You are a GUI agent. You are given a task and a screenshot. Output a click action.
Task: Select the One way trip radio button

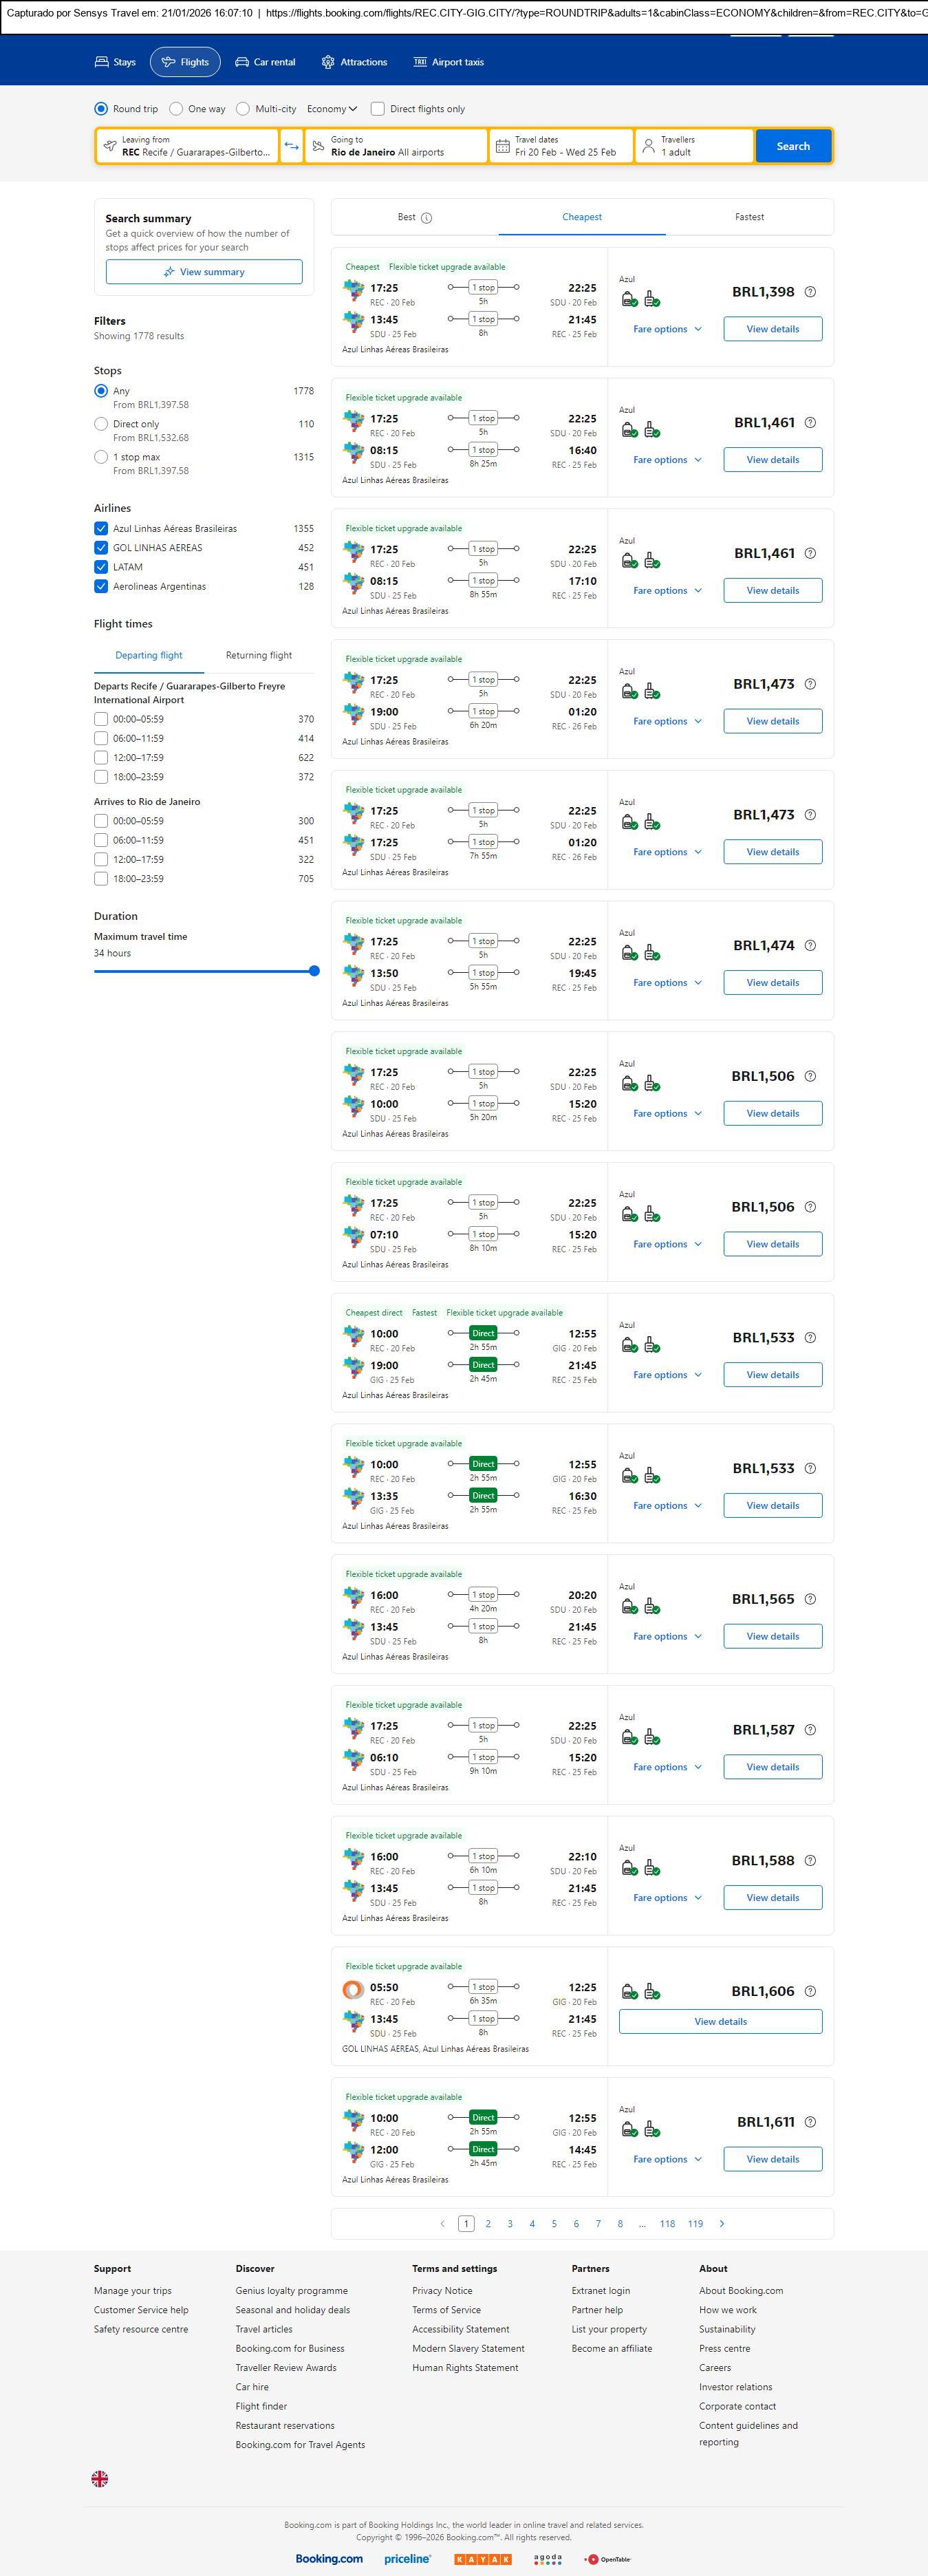tap(176, 109)
